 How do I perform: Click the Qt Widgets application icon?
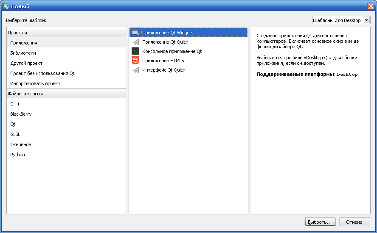tap(135, 32)
